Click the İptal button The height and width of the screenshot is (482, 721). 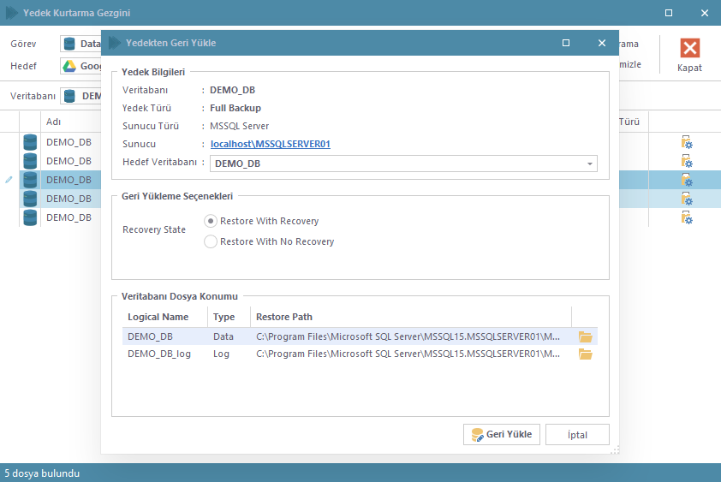pos(577,435)
